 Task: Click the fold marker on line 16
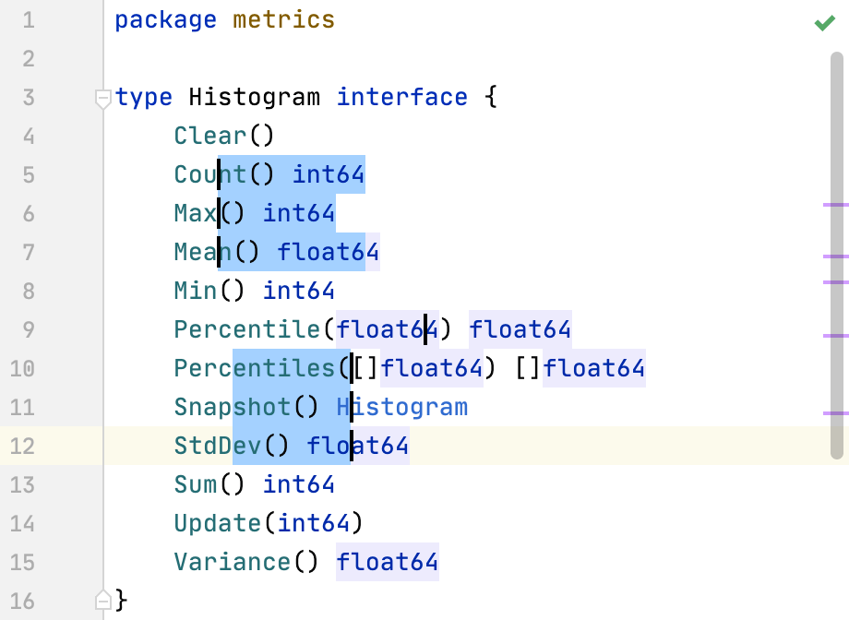[x=102, y=600]
